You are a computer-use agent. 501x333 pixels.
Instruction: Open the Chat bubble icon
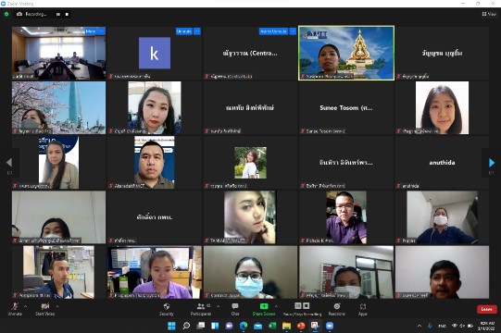(x=235, y=306)
